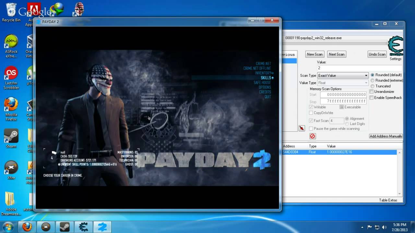Toggle the Writable checkbox
Image resolution: width=415 pixels, height=233 pixels.
(311, 107)
